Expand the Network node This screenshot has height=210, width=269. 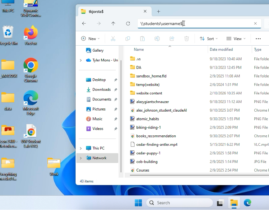[x=81, y=158]
